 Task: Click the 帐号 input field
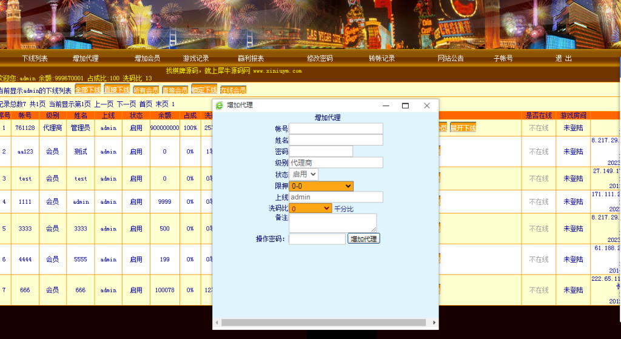coord(336,129)
